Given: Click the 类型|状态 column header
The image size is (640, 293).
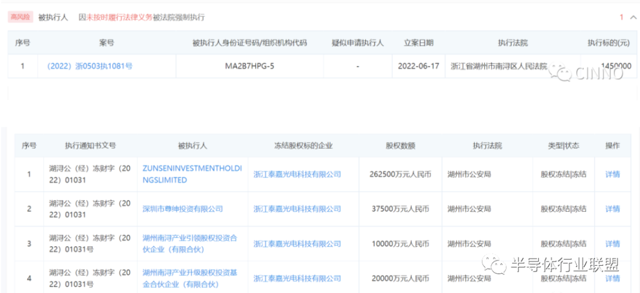Looking at the screenshot, I should 564,145.
